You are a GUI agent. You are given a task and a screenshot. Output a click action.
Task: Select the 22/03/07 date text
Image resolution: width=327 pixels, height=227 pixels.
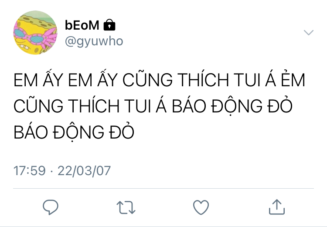[84, 171]
